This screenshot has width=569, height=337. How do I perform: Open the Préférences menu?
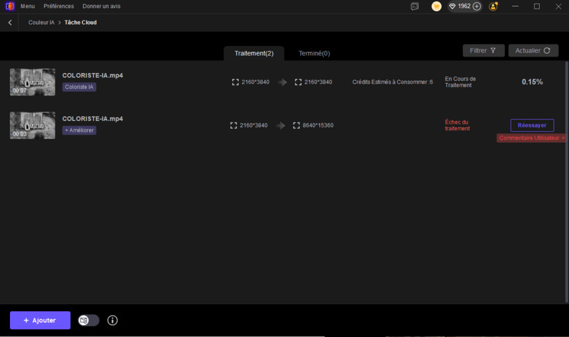point(59,7)
